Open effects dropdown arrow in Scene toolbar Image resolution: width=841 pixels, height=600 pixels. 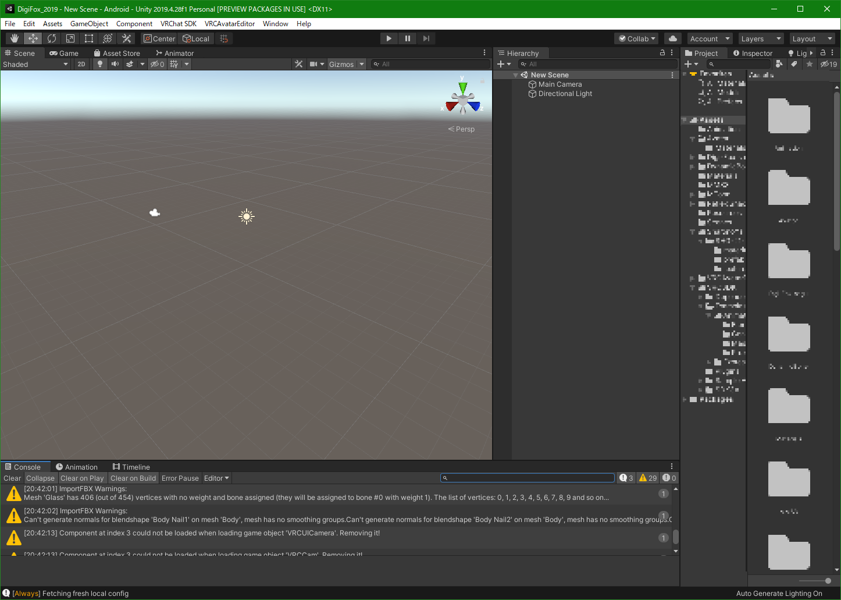click(x=142, y=64)
